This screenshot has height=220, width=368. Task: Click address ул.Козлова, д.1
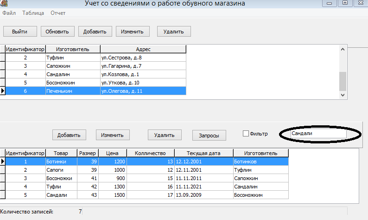143,74
